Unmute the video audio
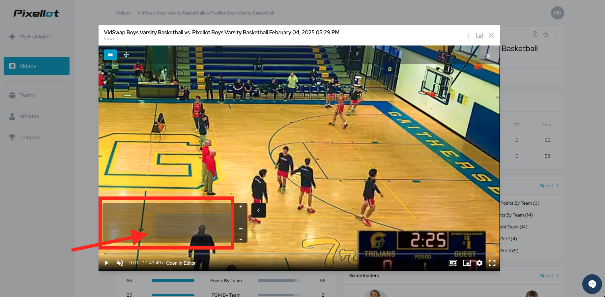The width and height of the screenshot is (605, 297). click(120, 263)
